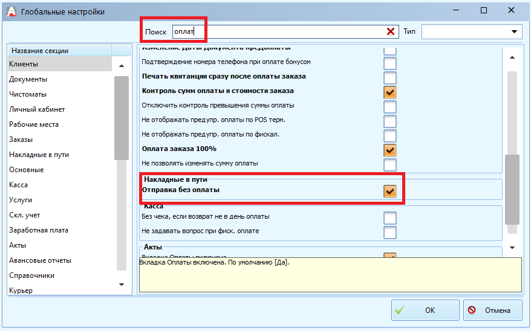Viewport: 531px width, 331px height.
Task: Select Касса section in the list
Action: [18, 185]
